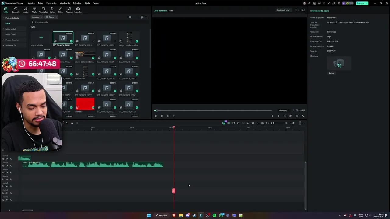
Task: Open the Ajuda menu
Action: tap(87, 3)
